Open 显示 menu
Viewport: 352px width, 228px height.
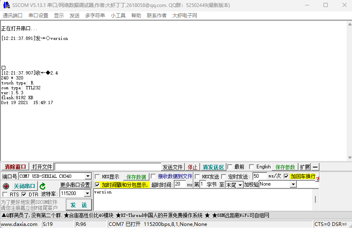point(59,16)
